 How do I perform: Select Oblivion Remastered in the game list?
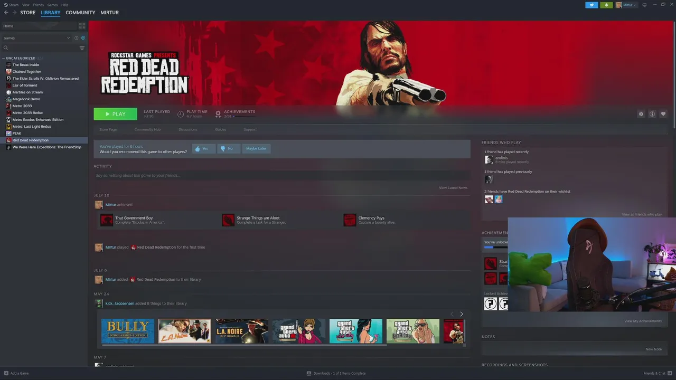pos(44,79)
